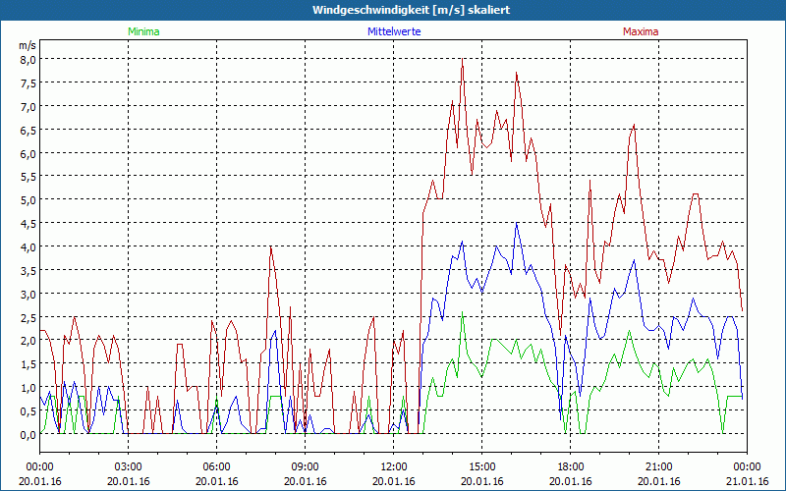Select the "12:00" time axis label
Screen dimensions: 786x491
tap(393, 466)
